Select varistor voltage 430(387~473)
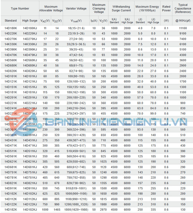This screenshot has width=193, height=213. tap(76, 140)
